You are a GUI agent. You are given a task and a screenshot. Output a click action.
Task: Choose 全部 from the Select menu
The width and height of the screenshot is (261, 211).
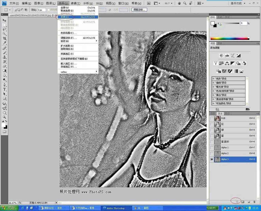(x=78, y=8)
